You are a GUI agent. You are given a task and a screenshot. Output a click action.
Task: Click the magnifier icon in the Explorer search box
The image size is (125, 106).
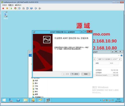pyautogui.click(x=120, y=59)
